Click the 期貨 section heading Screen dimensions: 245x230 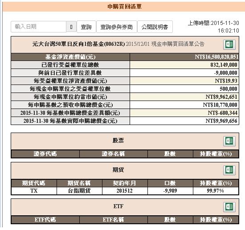118,170
